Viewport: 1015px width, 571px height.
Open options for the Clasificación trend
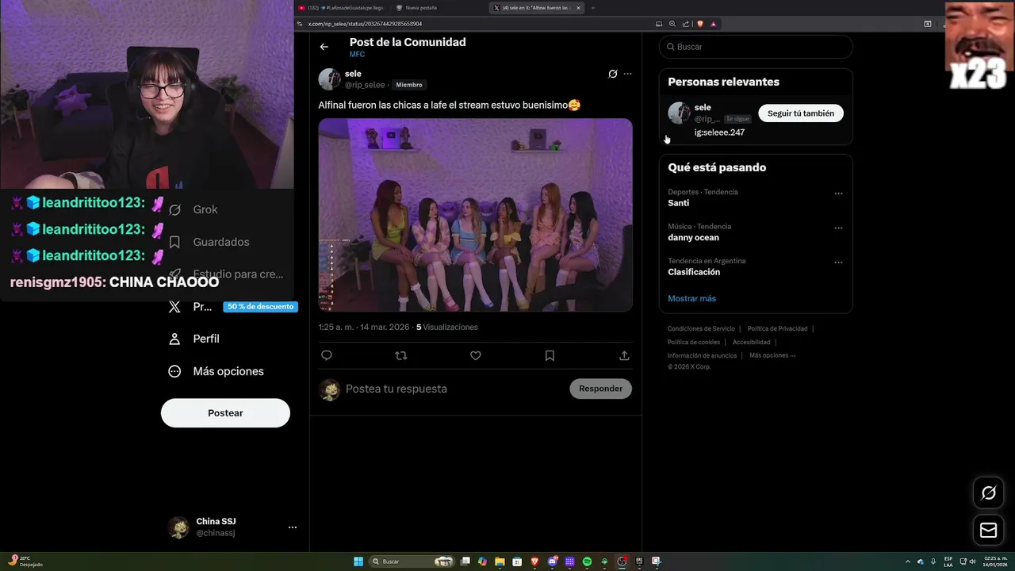point(838,263)
